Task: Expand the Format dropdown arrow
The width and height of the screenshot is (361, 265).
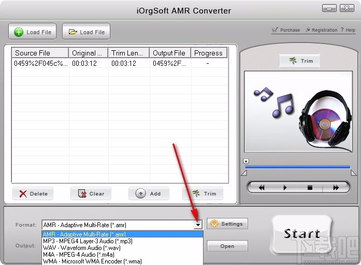Action: [198, 225]
